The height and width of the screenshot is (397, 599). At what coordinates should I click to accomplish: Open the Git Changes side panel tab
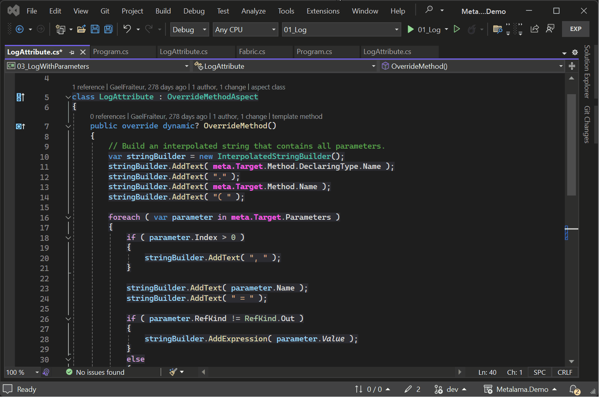587,124
